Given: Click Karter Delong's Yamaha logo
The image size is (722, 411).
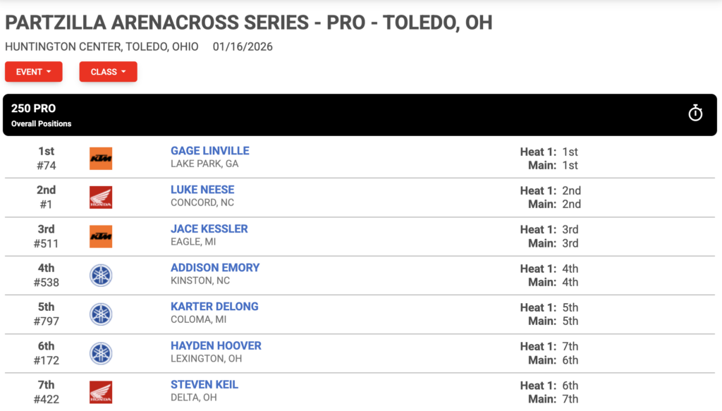Looking at the screenshot, I should pos(101,314).
